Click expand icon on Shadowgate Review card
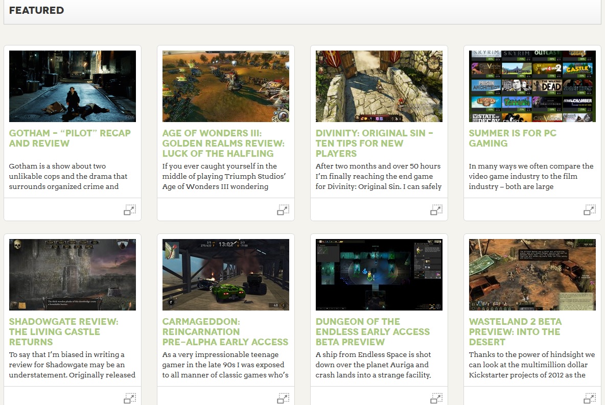The width and height of the screenshot is (605, 405). click(130, 397)
